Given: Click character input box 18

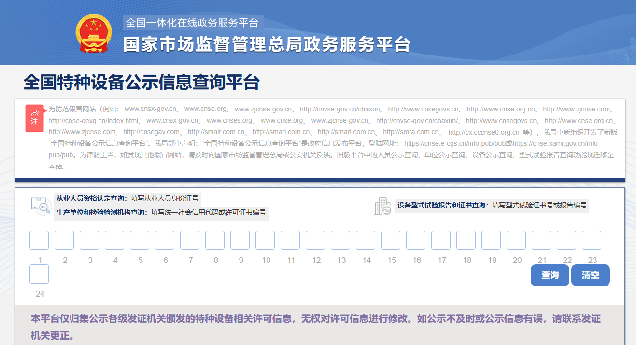Looking at the screenshot, I should (466, 240).
